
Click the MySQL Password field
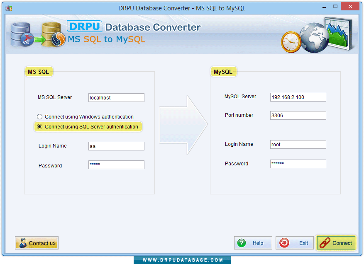[x=298, y=164]
